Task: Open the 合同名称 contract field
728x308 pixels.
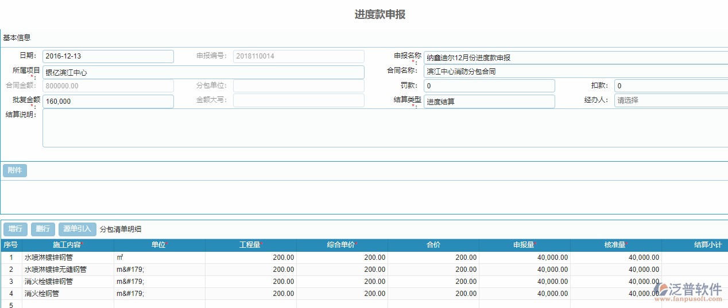Action: (575, 72)
